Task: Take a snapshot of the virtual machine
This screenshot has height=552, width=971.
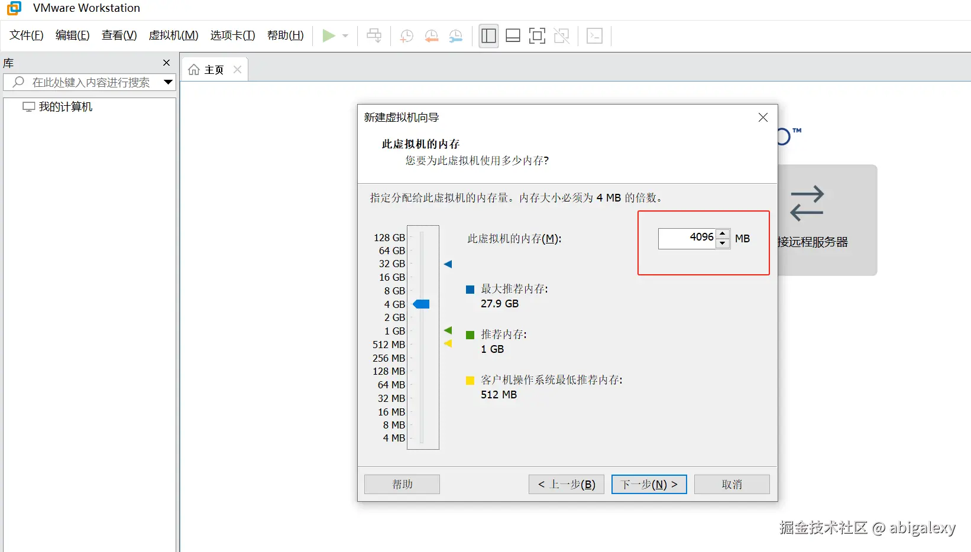Action: point(406,35)
